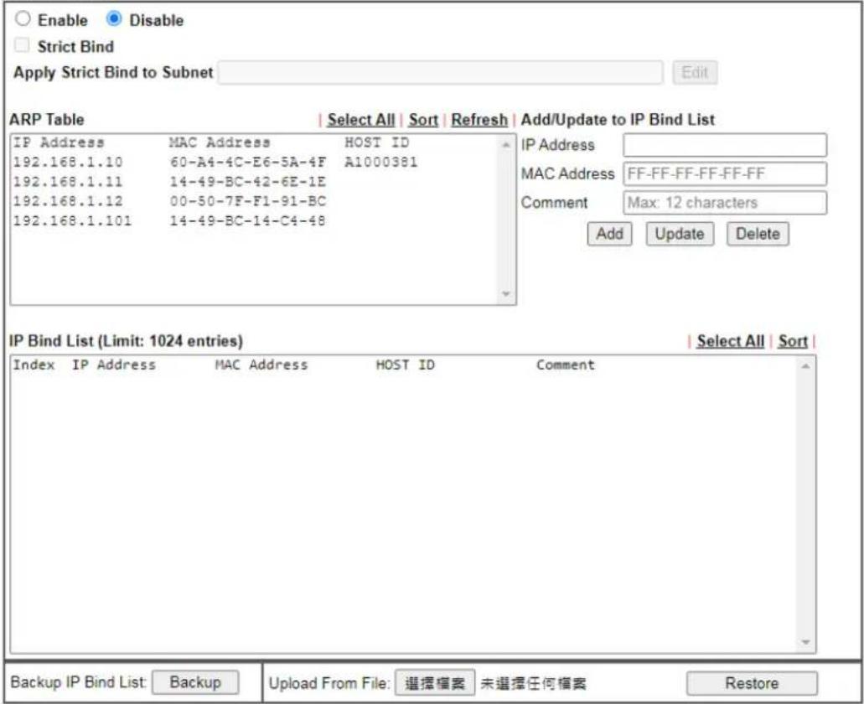Click MAC address 14-49-BC-14-C4-48
This screenshot has height=704, width=864.
(x=247, y=221)
